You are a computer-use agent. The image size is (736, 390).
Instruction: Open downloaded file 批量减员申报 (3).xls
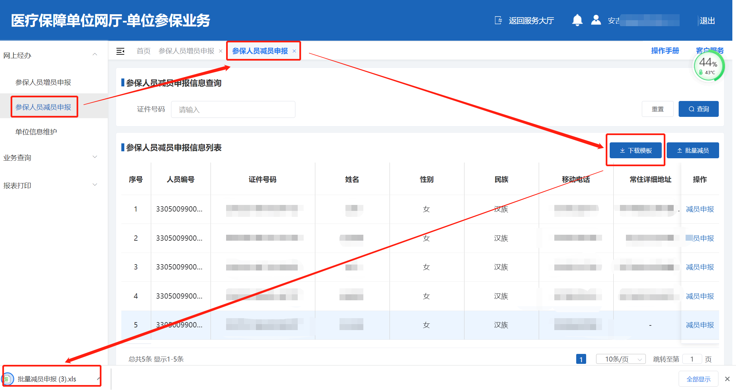pos(47,379)
